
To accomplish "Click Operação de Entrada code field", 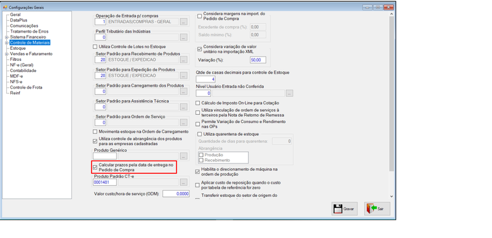I will (100, 22).
